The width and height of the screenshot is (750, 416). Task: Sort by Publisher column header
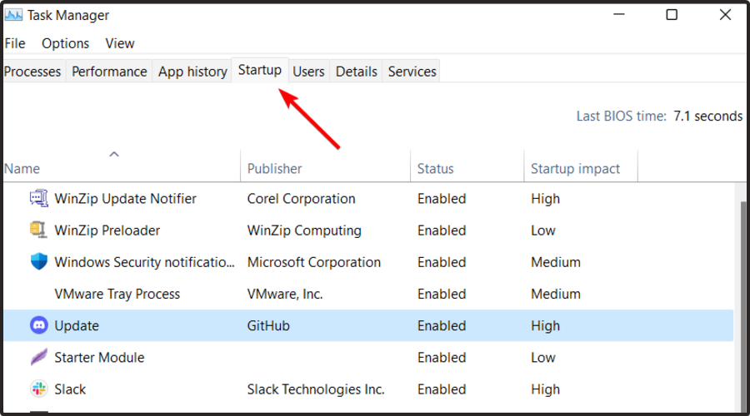[x=275, y=169]
